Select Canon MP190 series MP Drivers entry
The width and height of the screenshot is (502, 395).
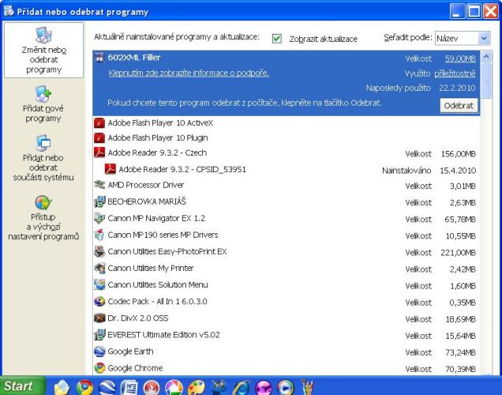pos(287,235)
